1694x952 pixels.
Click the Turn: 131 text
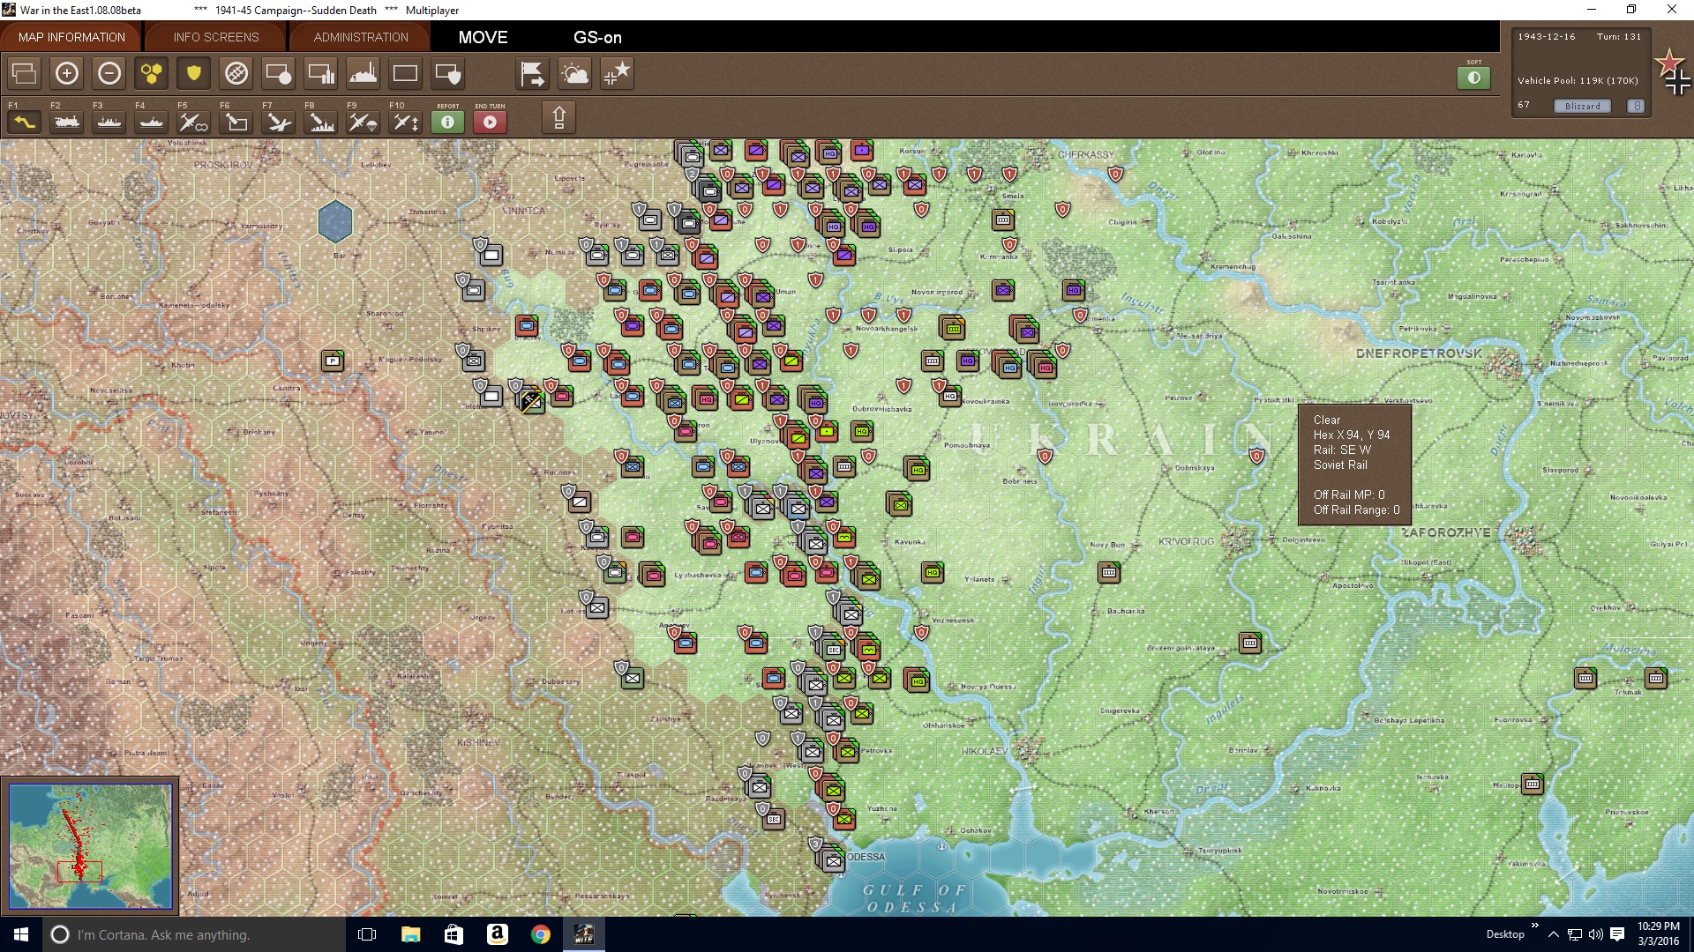pyautogui.click(x=1619, y=36)
